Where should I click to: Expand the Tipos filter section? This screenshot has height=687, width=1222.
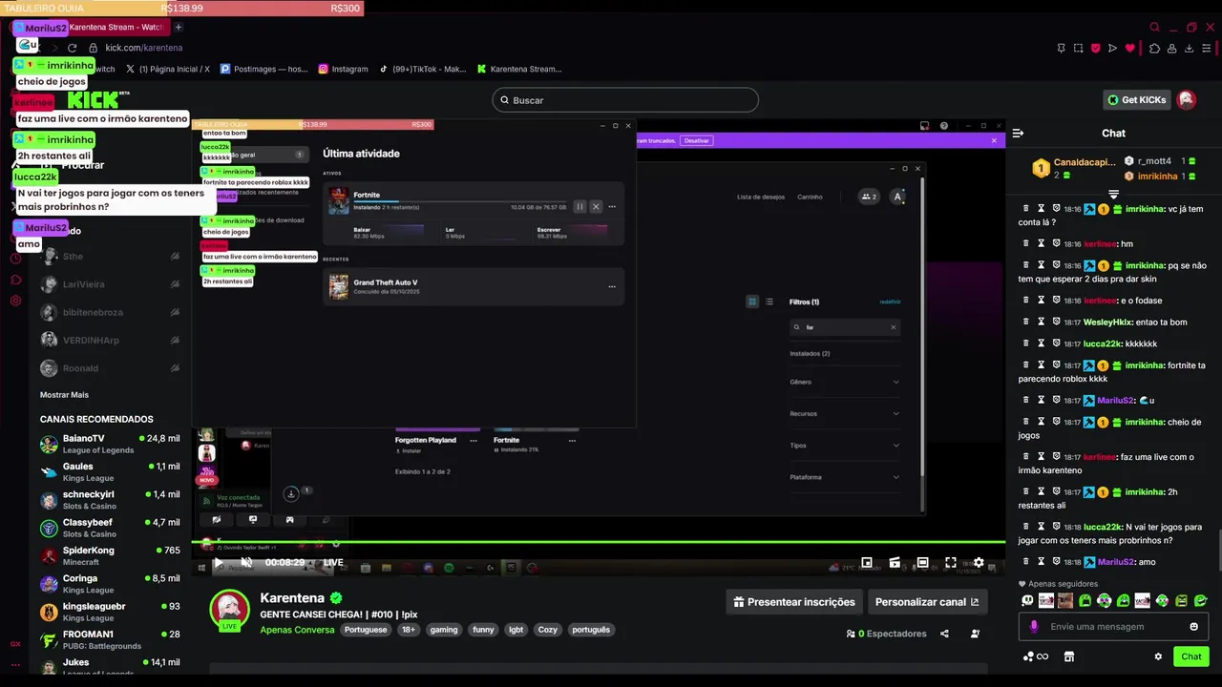pyautogui.click(x=844, y=446)
